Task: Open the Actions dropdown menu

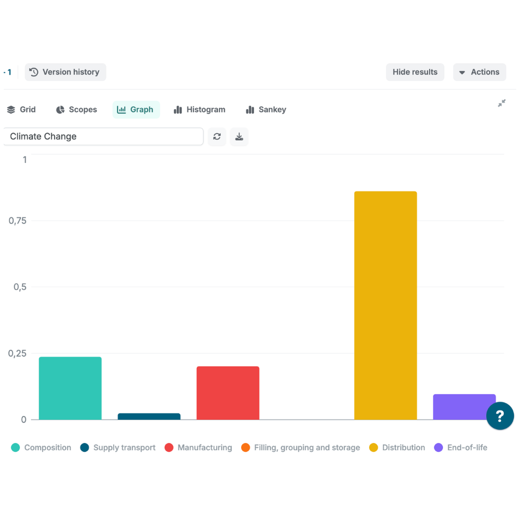Action: pos(480,72)
